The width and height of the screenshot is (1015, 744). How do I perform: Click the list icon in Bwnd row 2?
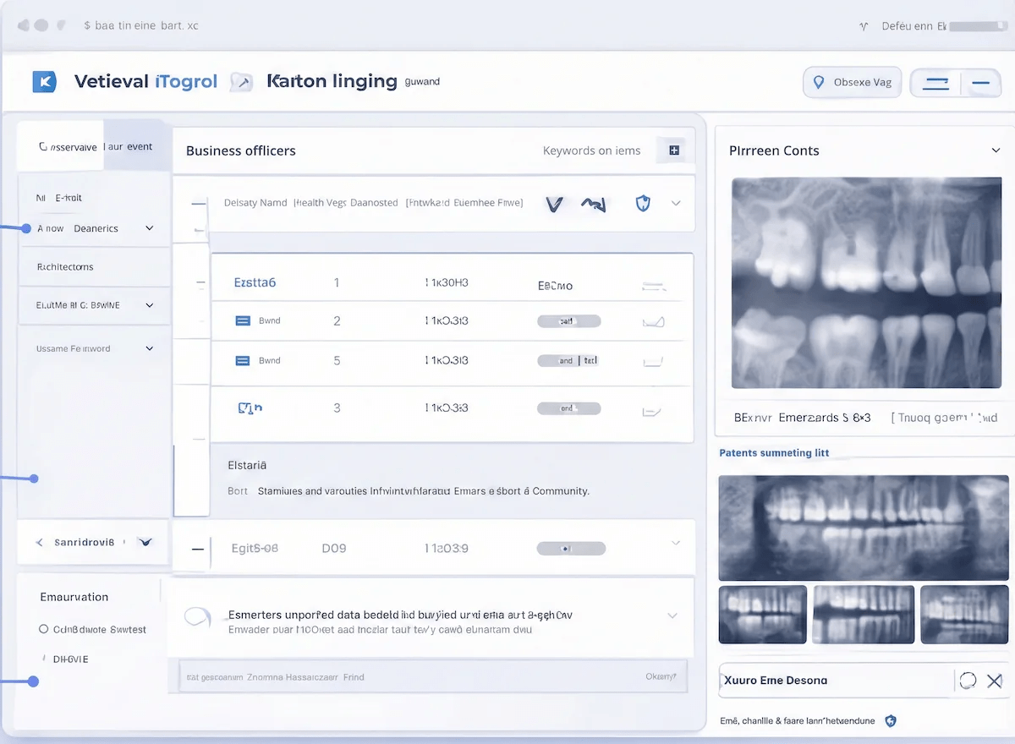(x=242, y=321)
